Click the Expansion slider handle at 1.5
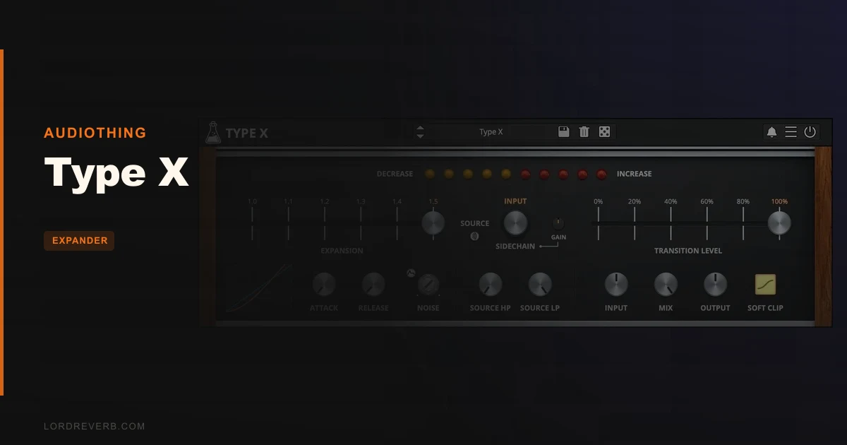847x445 pixels. pyautogui.click(x=433, y=223)
